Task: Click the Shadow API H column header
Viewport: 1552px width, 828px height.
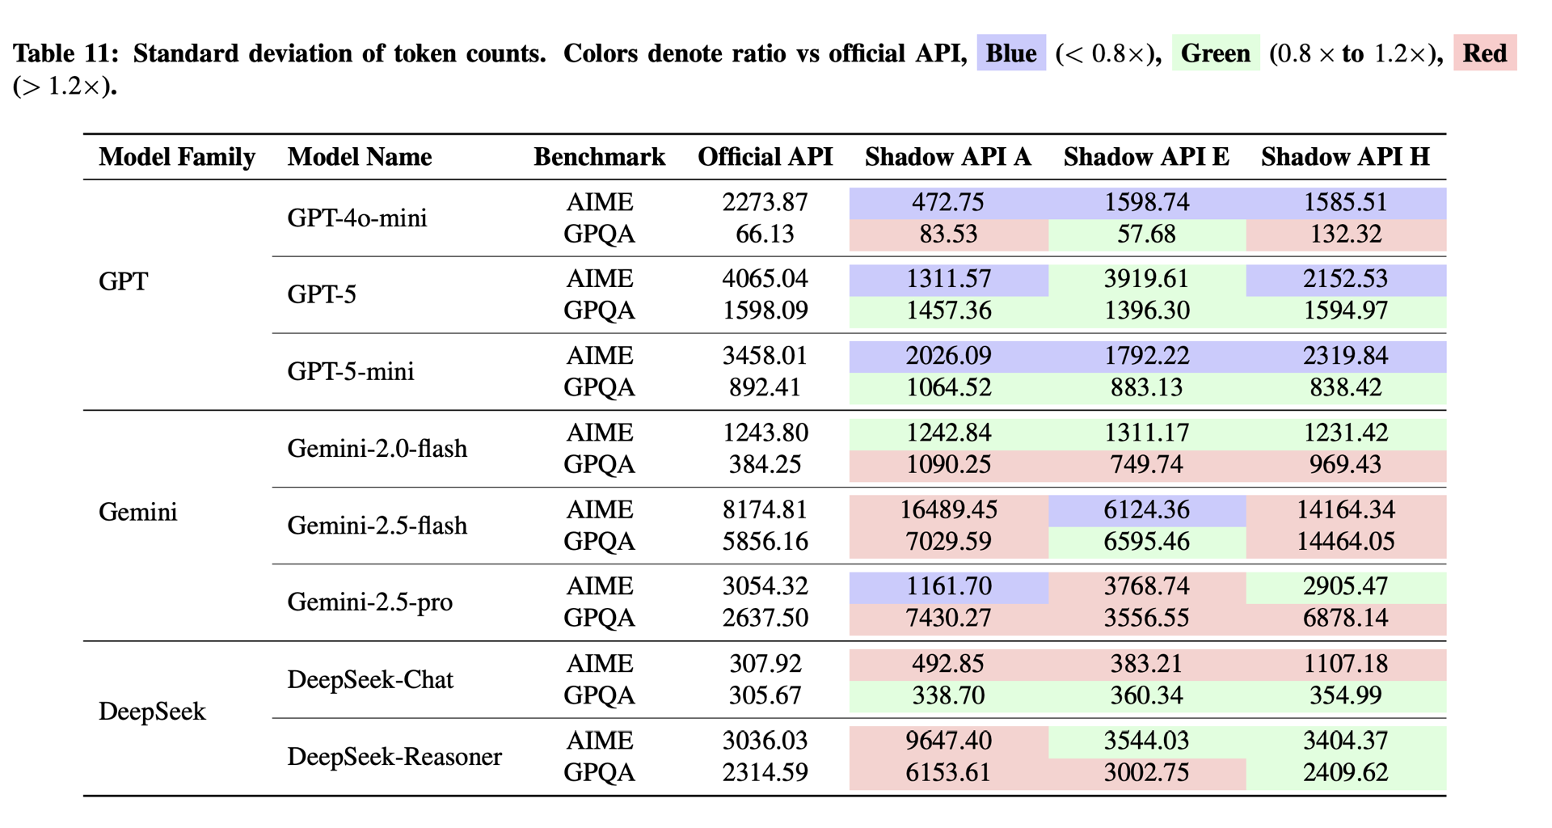Action: [1345, 157]
